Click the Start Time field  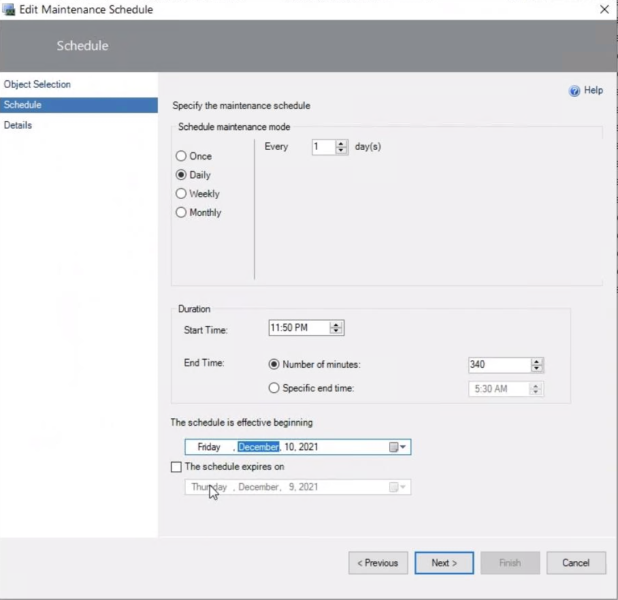[299, 328]
